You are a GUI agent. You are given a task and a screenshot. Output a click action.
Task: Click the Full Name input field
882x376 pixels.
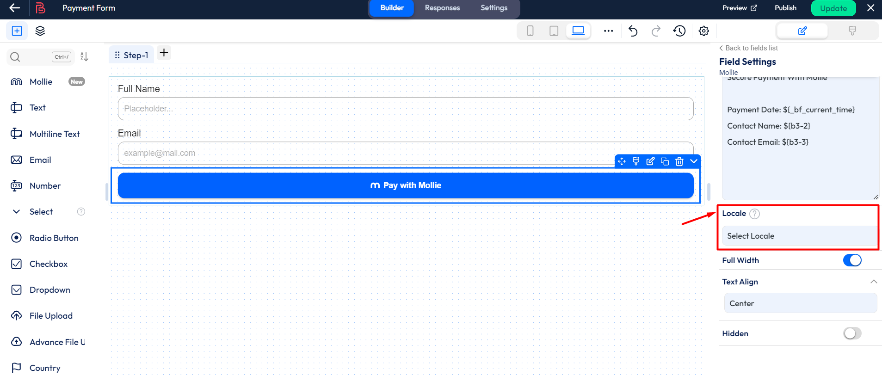click(x=405, y=109)
